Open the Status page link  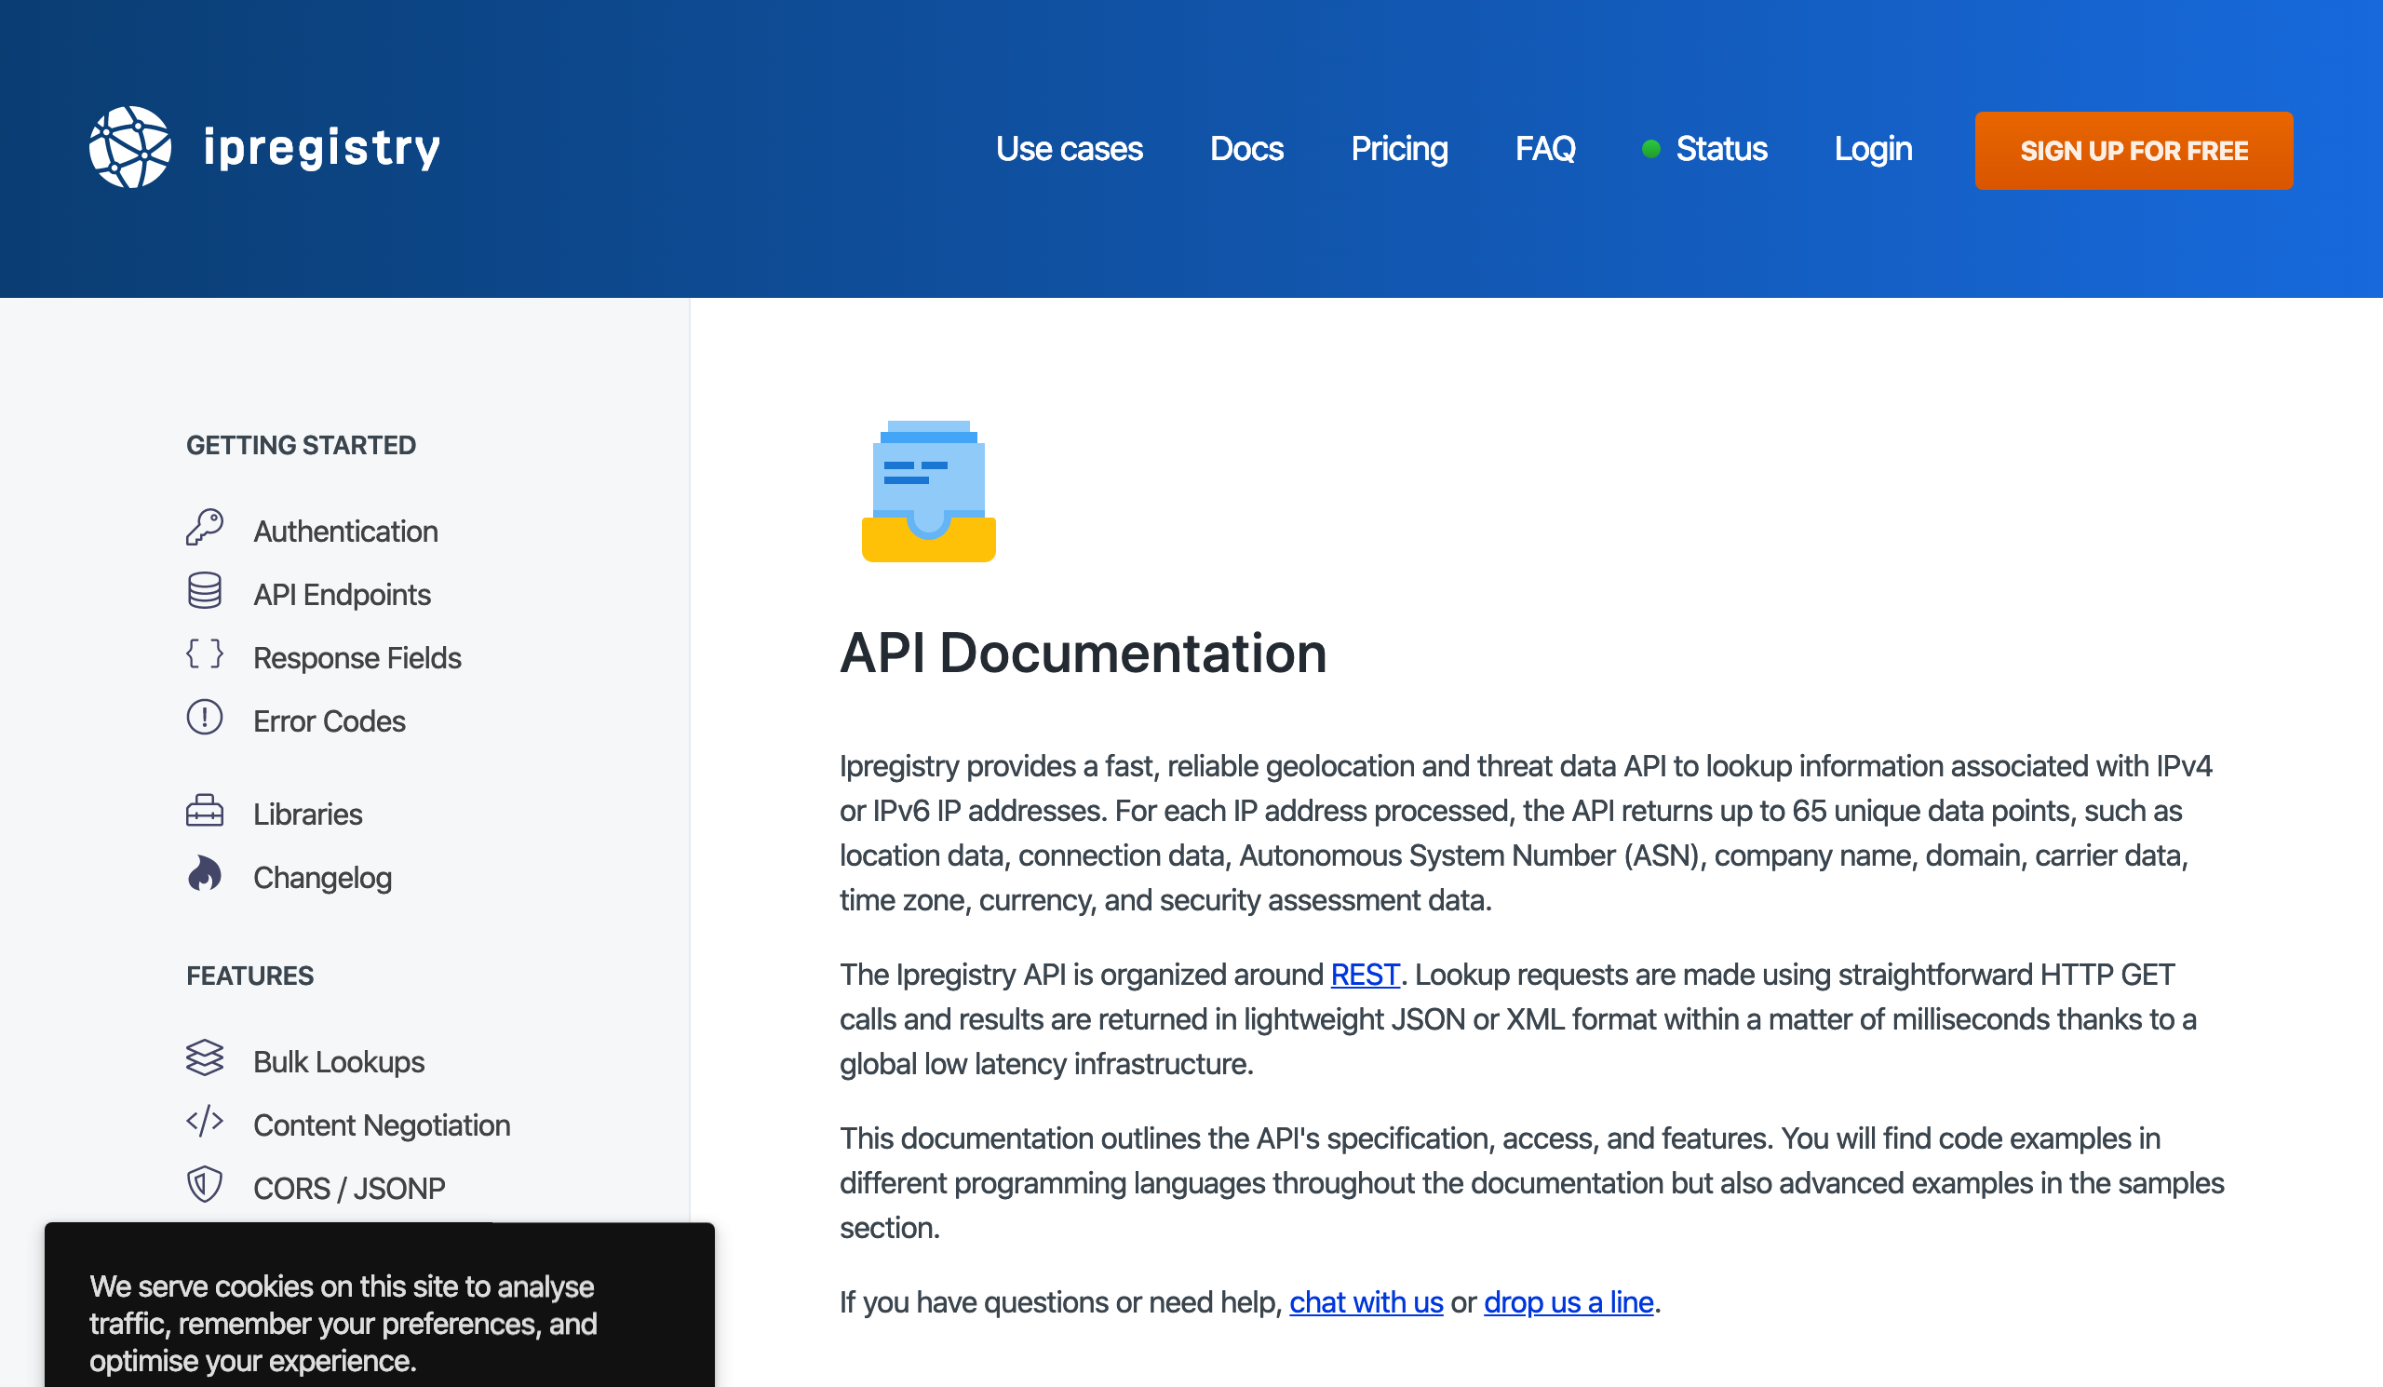1721,149
